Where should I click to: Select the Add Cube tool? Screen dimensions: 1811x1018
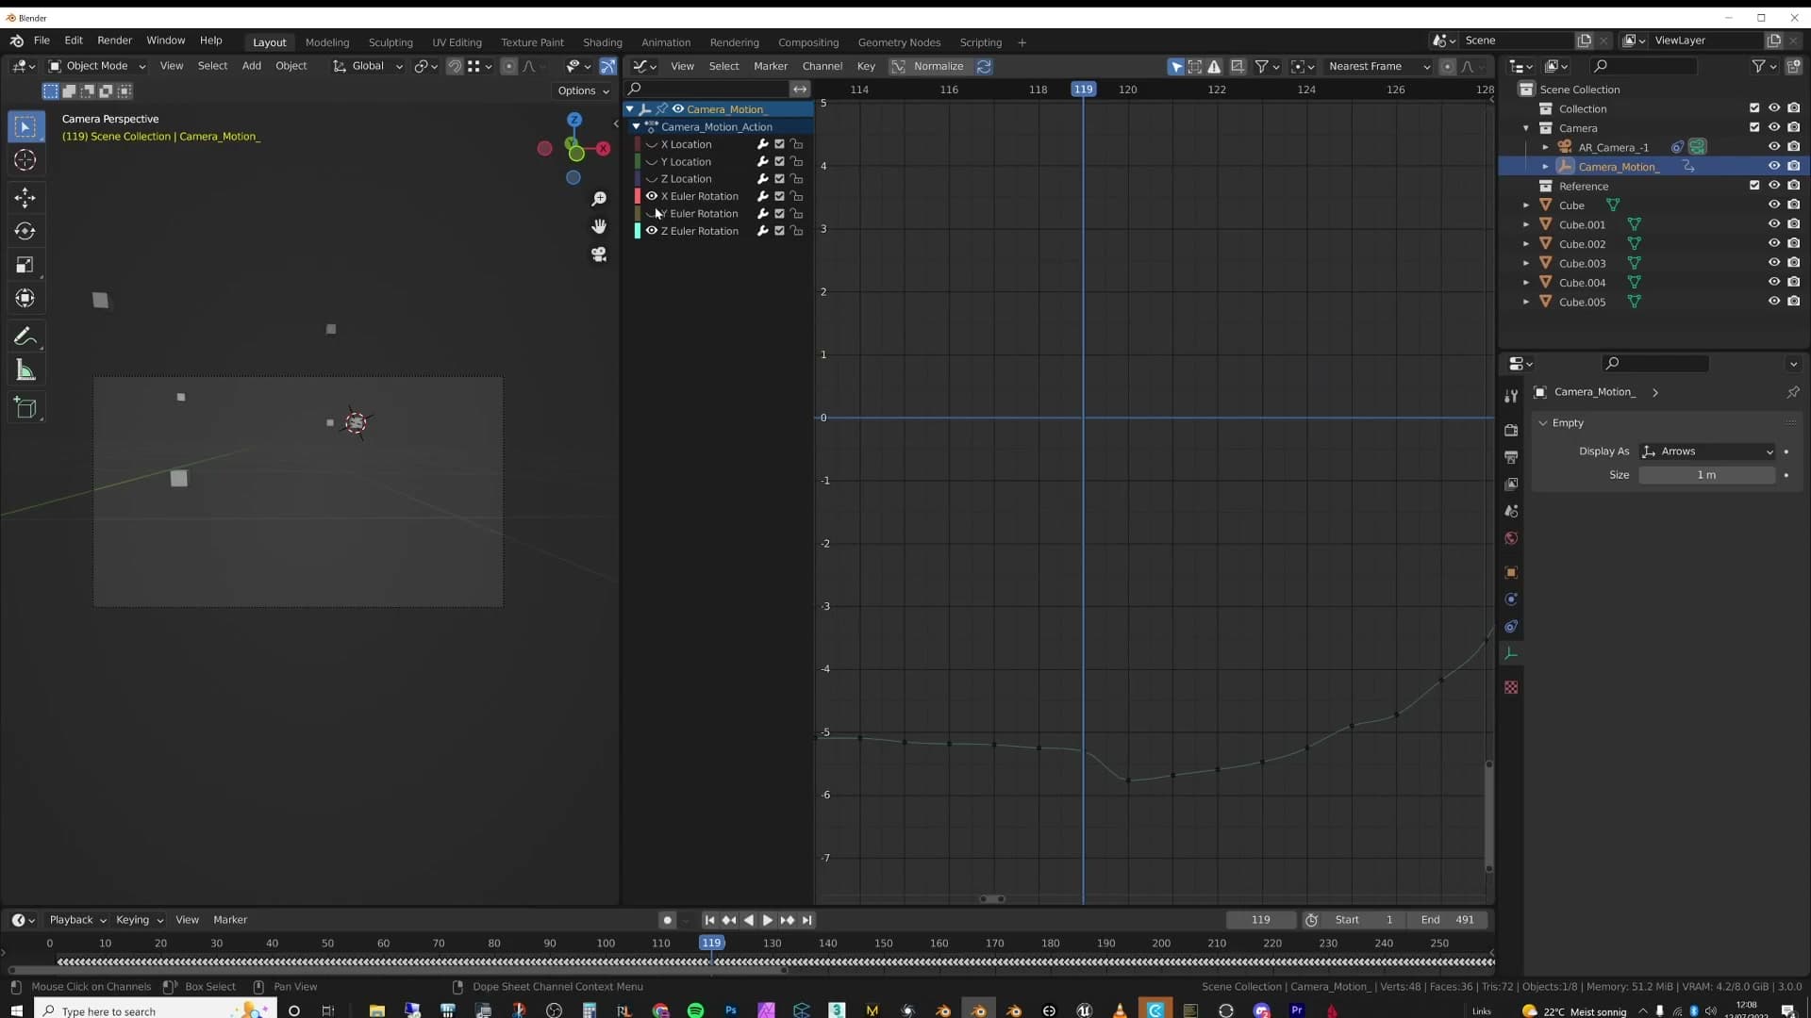pos(25,408)
